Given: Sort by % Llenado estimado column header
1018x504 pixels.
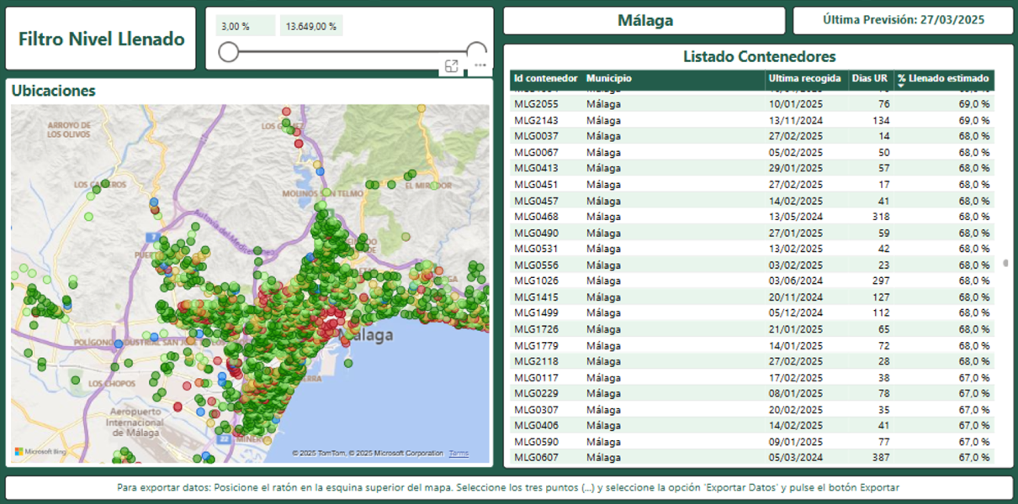Looking at the screenshot, I should (x=944, y=78).
